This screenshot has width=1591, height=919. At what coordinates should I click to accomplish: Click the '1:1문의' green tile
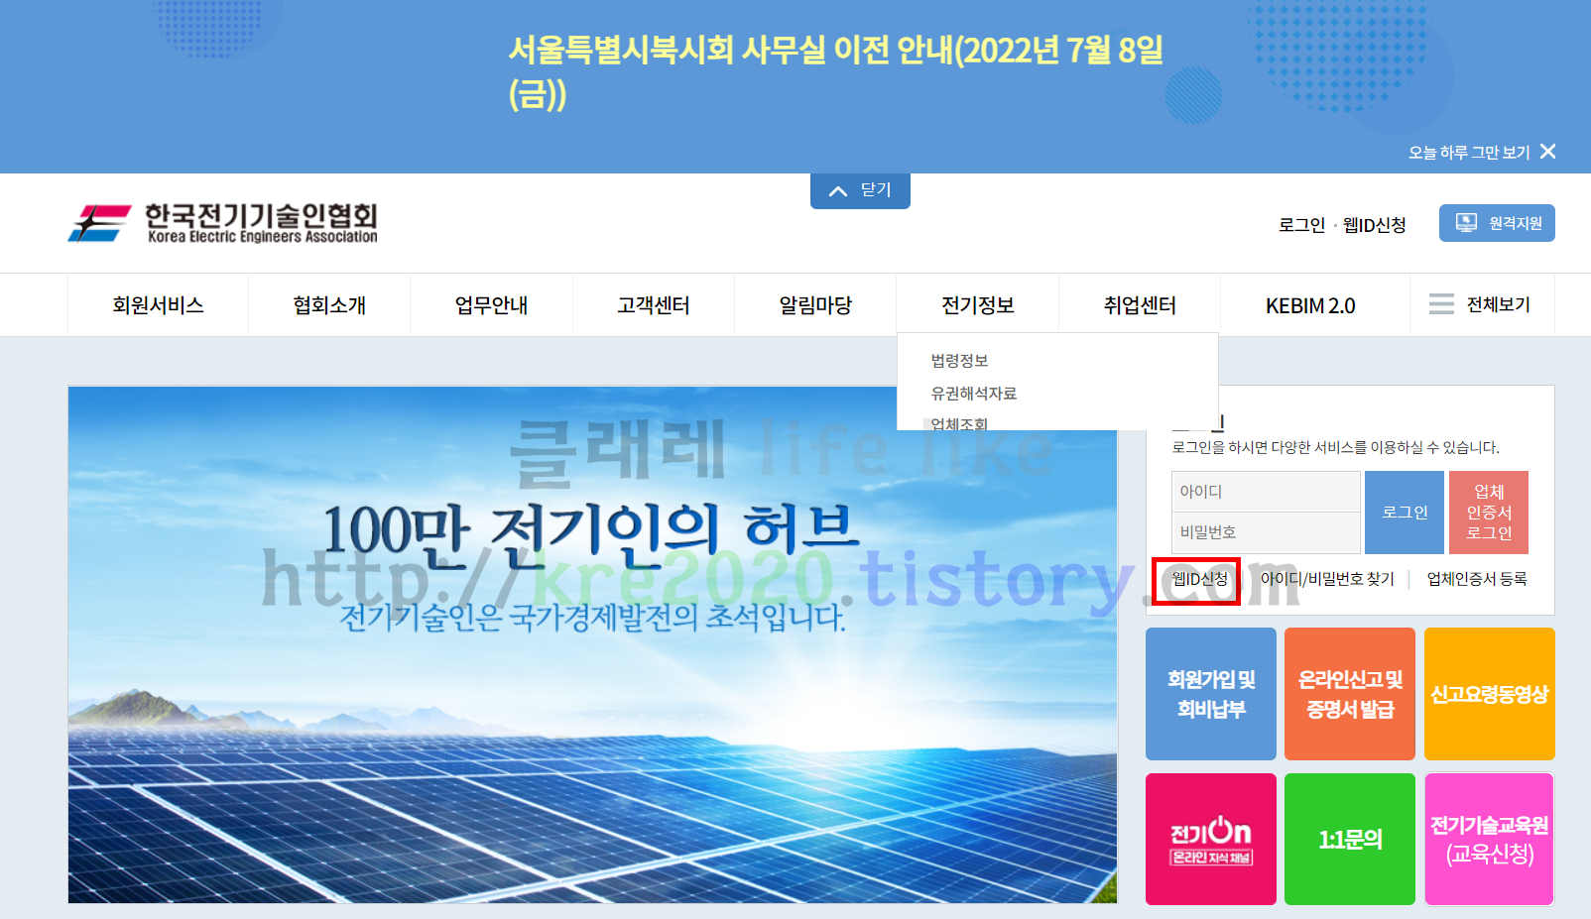coord(1350,839)
